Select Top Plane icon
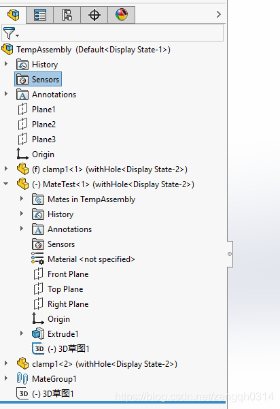The height and width of the screenshot is (409, 280). (38, 289)
